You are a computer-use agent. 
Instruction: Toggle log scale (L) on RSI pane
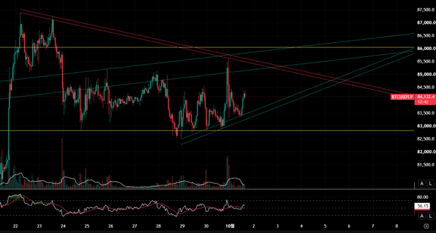(x=430, y=216)
